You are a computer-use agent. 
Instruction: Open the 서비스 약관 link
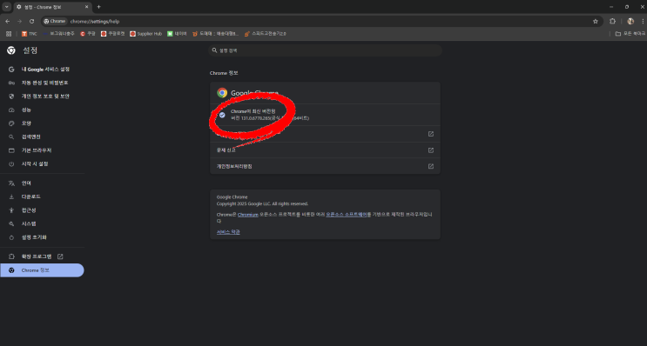pos(228,232)
